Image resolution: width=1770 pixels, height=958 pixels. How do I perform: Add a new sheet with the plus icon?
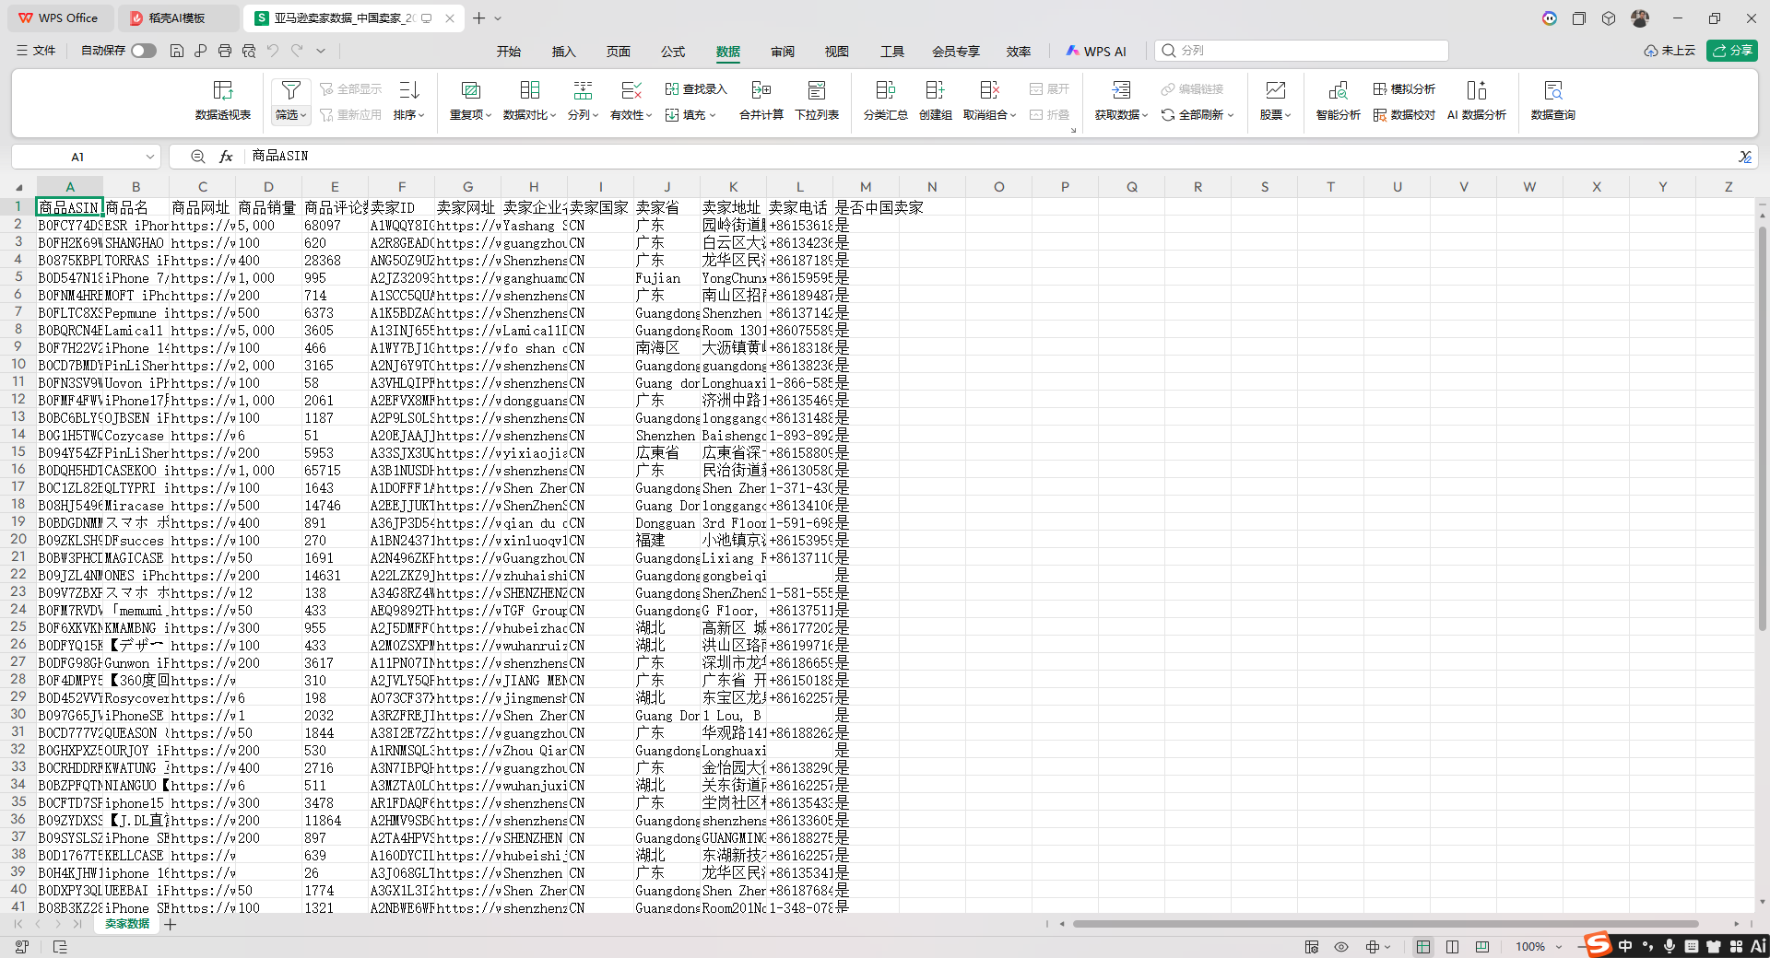point(171,924)
